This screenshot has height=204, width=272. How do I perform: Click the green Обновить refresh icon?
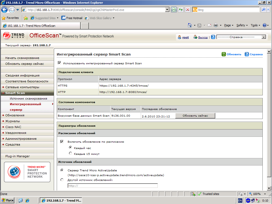(223, 54)
